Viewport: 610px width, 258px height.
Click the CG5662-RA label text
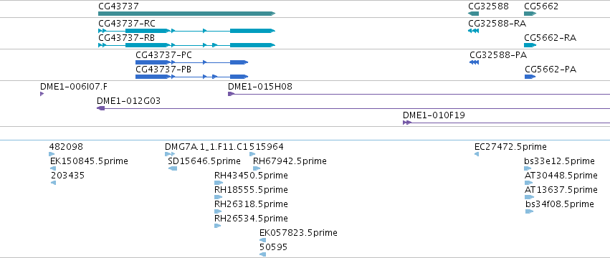pyautogui.click(x=550, y=38)
